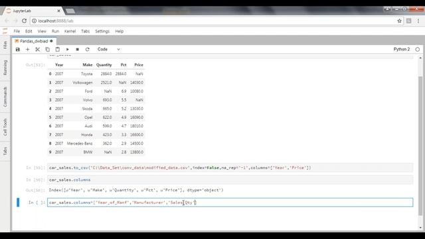Open the Cell Tools sidebar panel
Screen dimensions: 425x239
(x=5, y=127)
